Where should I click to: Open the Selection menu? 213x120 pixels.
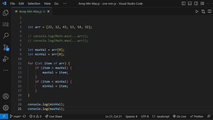[x=34, y=4]
